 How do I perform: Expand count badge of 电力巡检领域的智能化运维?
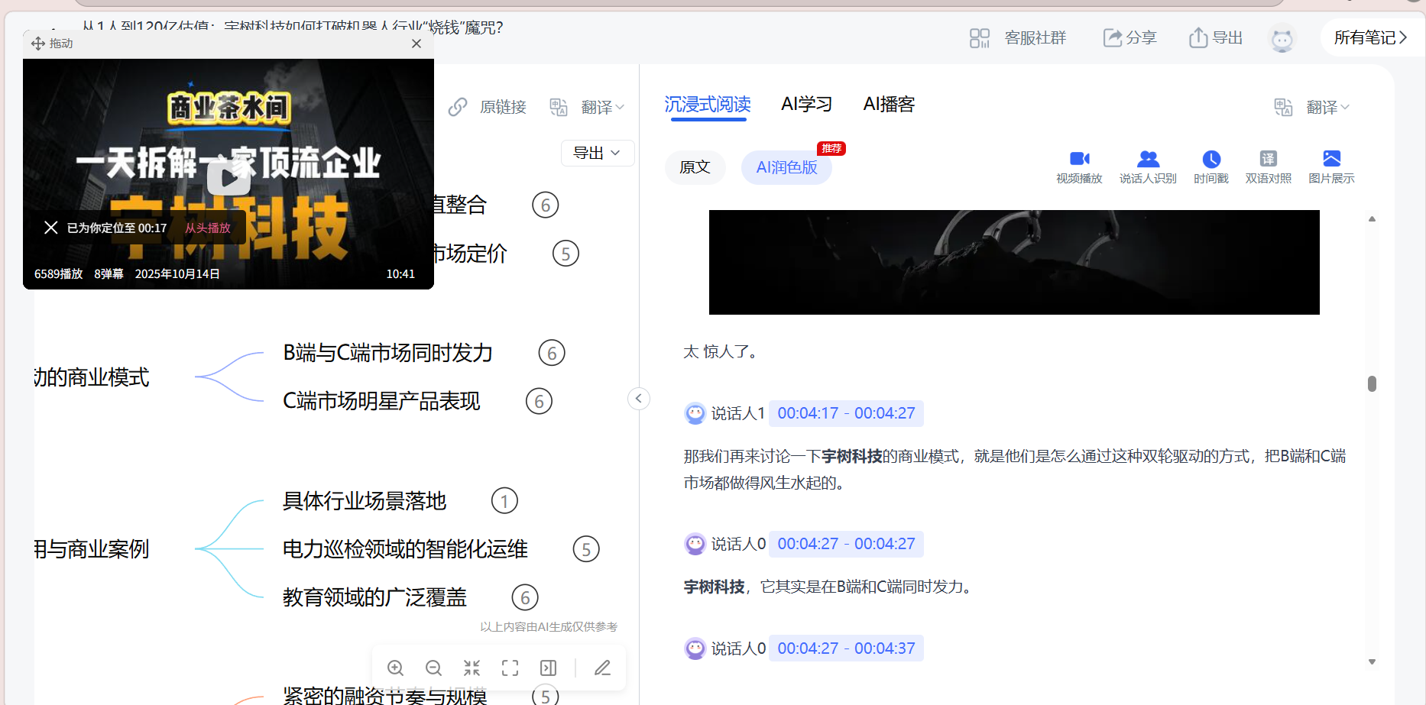[x=586, y=549]
